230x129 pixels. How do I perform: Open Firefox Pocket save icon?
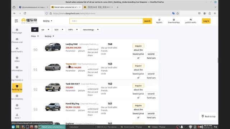199,13
